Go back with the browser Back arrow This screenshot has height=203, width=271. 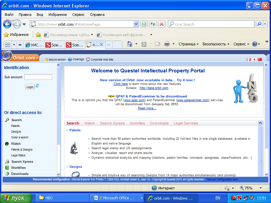[7, 24]
